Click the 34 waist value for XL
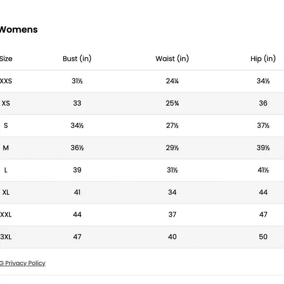The width and height of the screenshot is (284, 284). pyautogui.click(x=172, y=192)
